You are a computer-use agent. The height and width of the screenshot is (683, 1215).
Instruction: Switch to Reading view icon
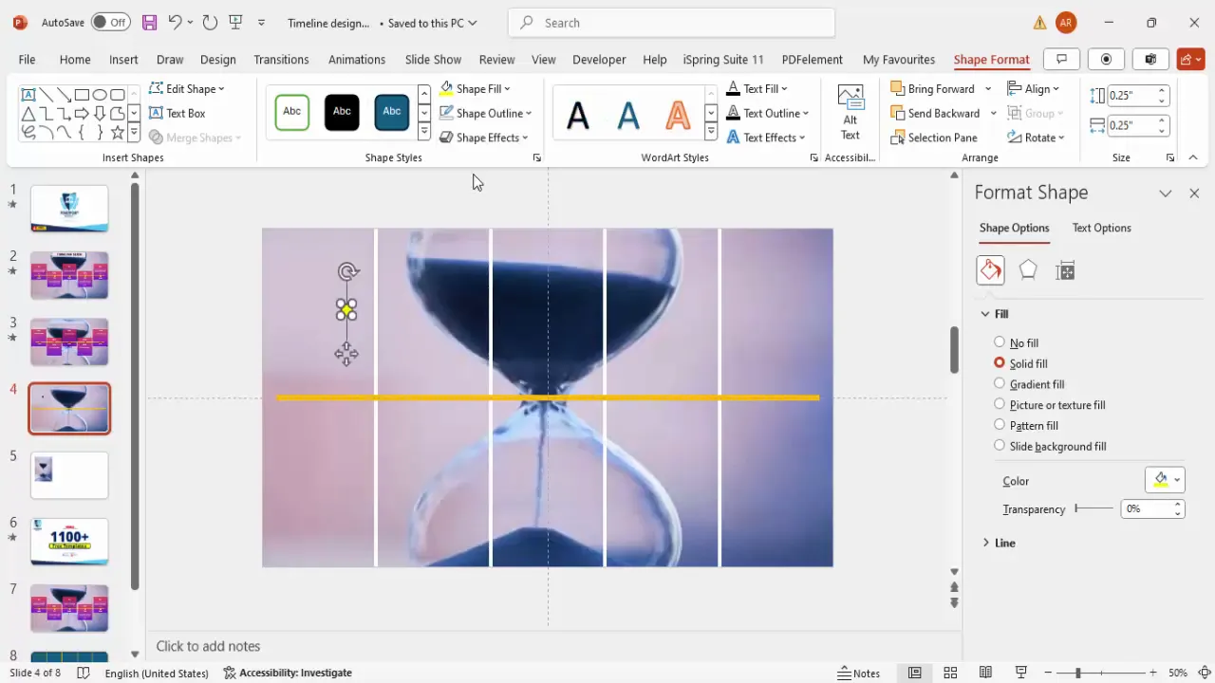pyautogui.click(x=986, y=673)
